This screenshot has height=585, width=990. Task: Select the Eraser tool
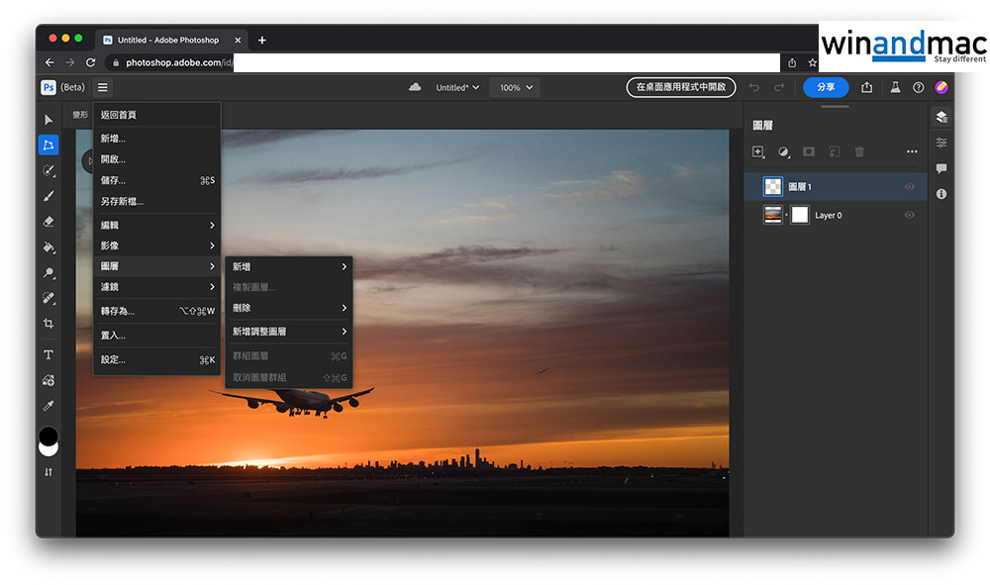pyautogui.click(x=49, y=222)
